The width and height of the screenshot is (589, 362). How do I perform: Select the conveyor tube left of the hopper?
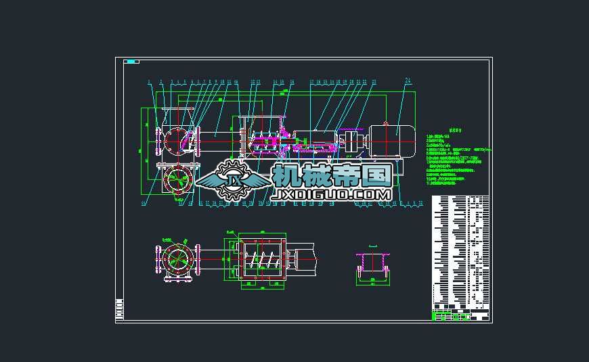click(220, 141)
